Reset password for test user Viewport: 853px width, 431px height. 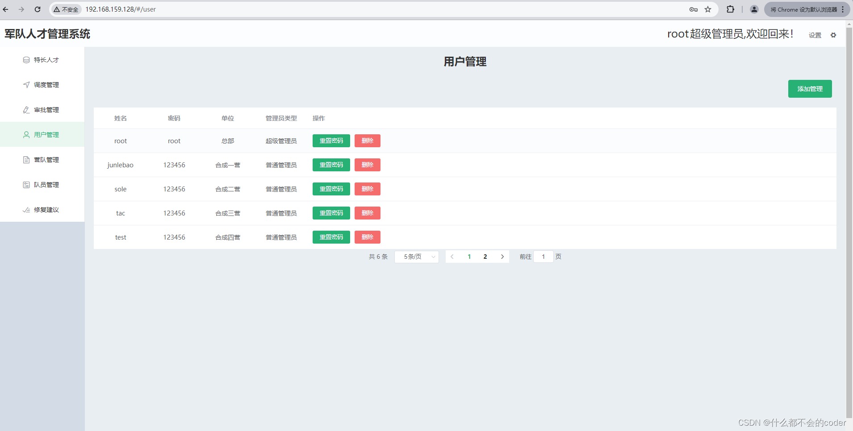[331, 237]
